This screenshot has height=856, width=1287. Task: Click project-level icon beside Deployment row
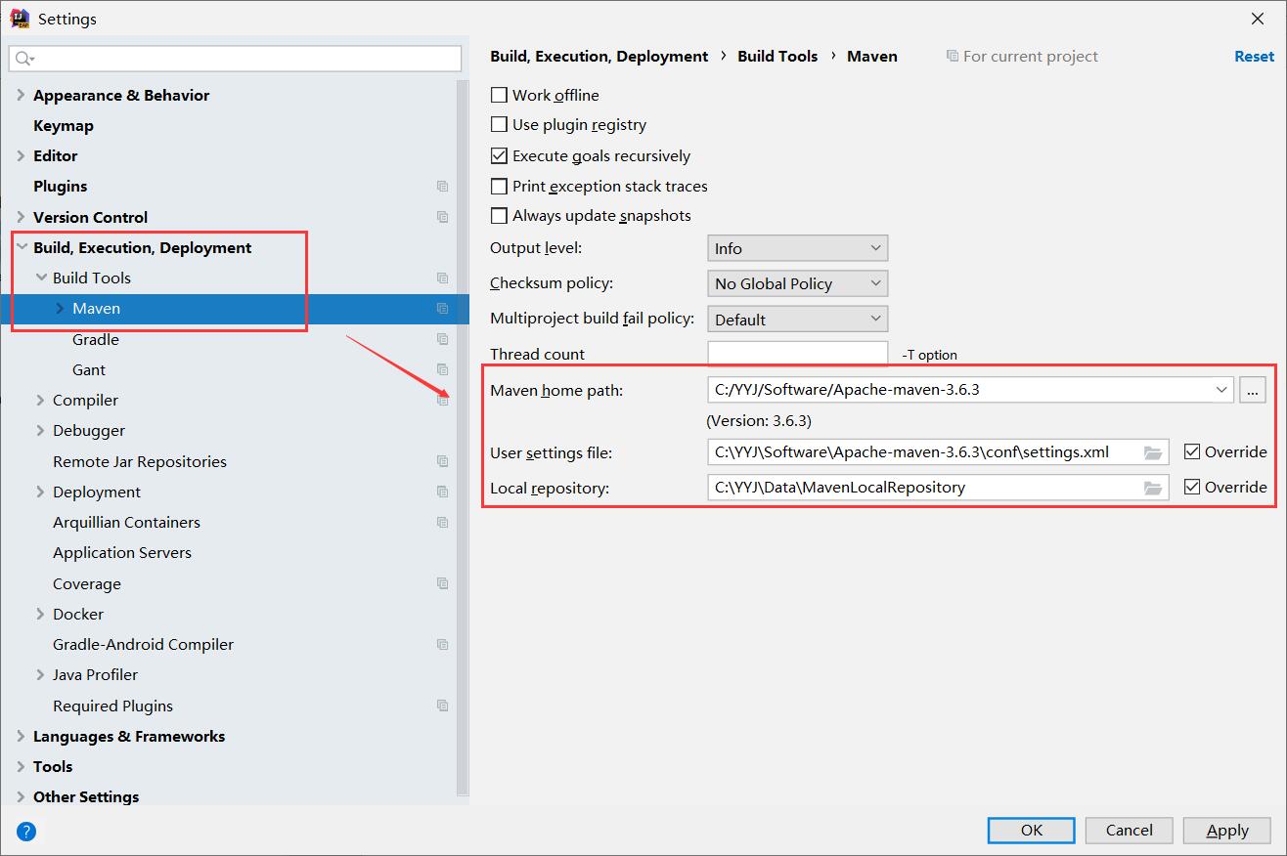click(442, 492)
